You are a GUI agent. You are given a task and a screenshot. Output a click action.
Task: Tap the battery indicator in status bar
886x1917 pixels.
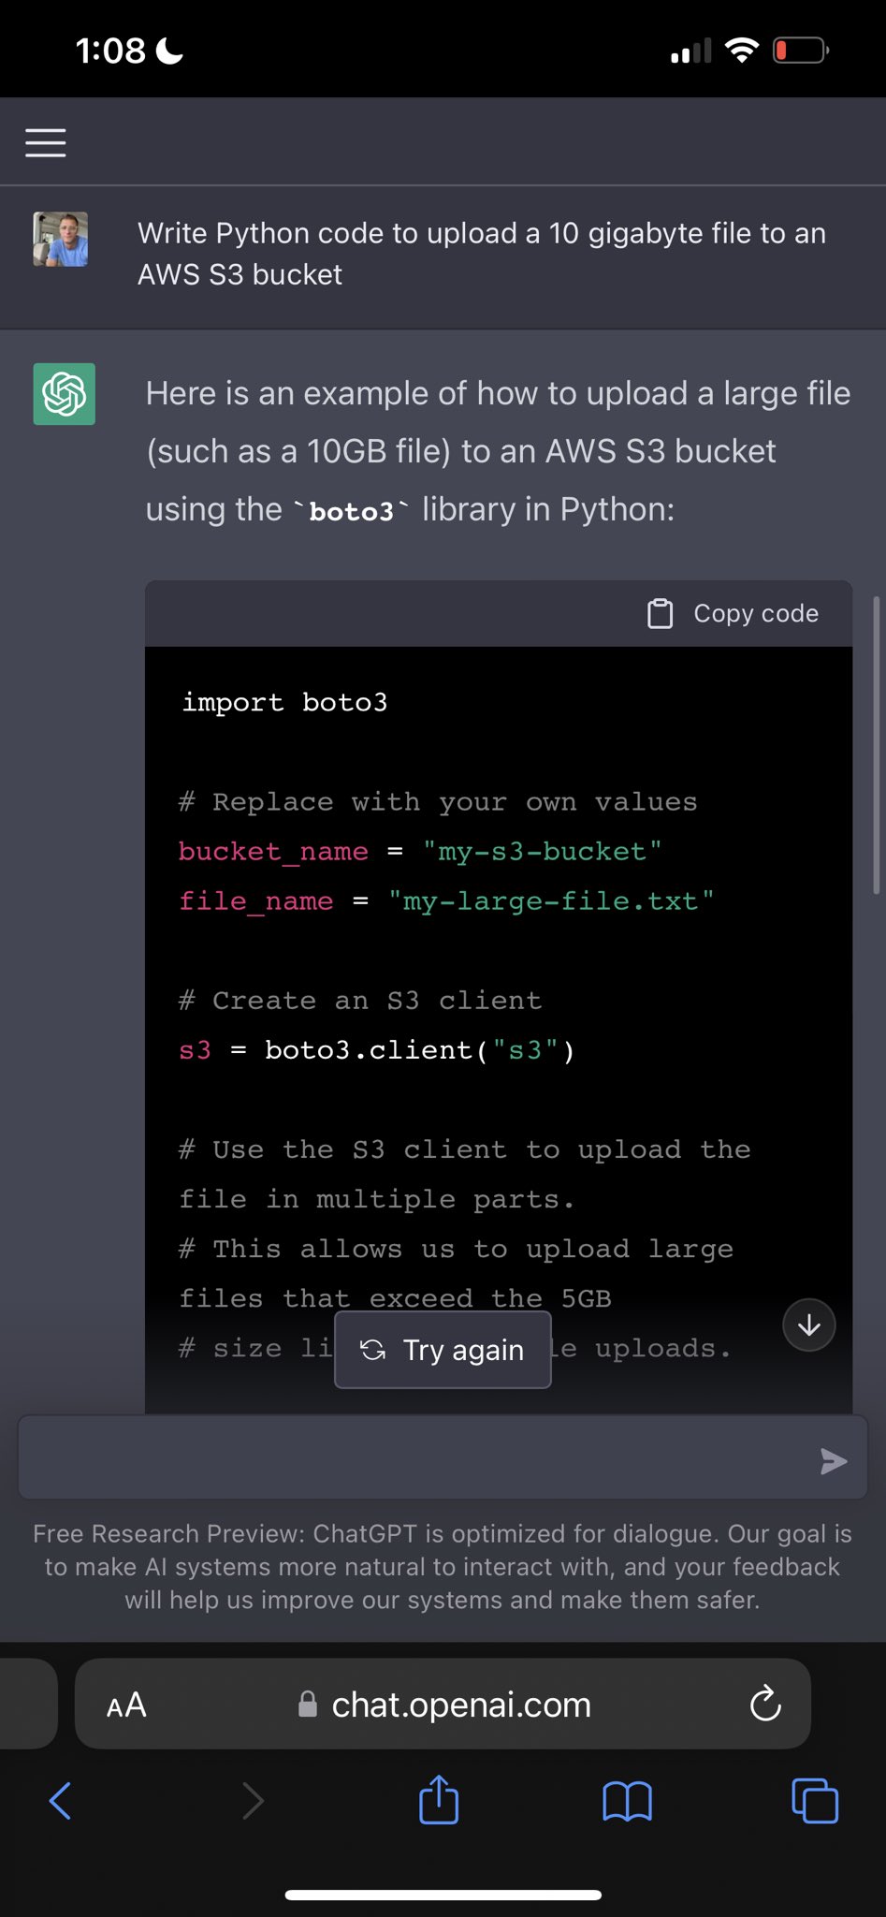pos(801,51)
